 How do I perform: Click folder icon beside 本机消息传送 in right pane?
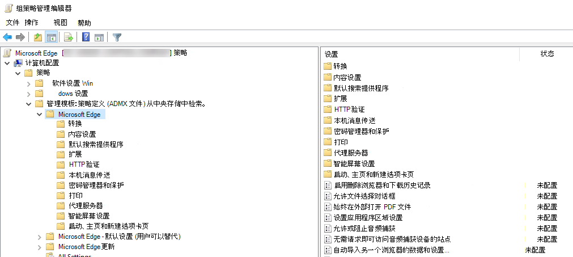coord(328,120)
